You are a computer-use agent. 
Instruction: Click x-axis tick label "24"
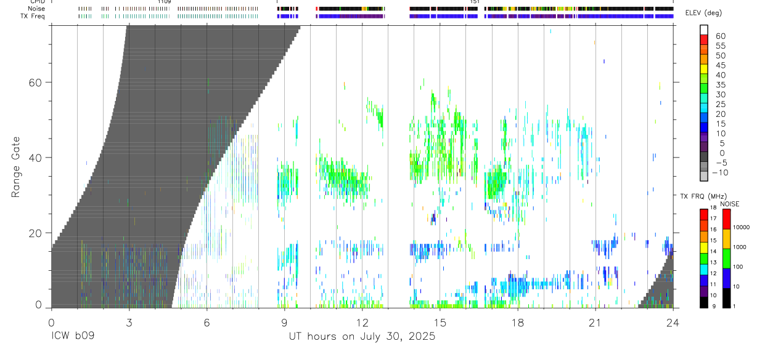coord(673,322)
